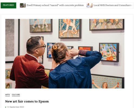Viewport: 134px width, 108px height.
Task: Click the green FEATURED label
Action: [8, 5]
